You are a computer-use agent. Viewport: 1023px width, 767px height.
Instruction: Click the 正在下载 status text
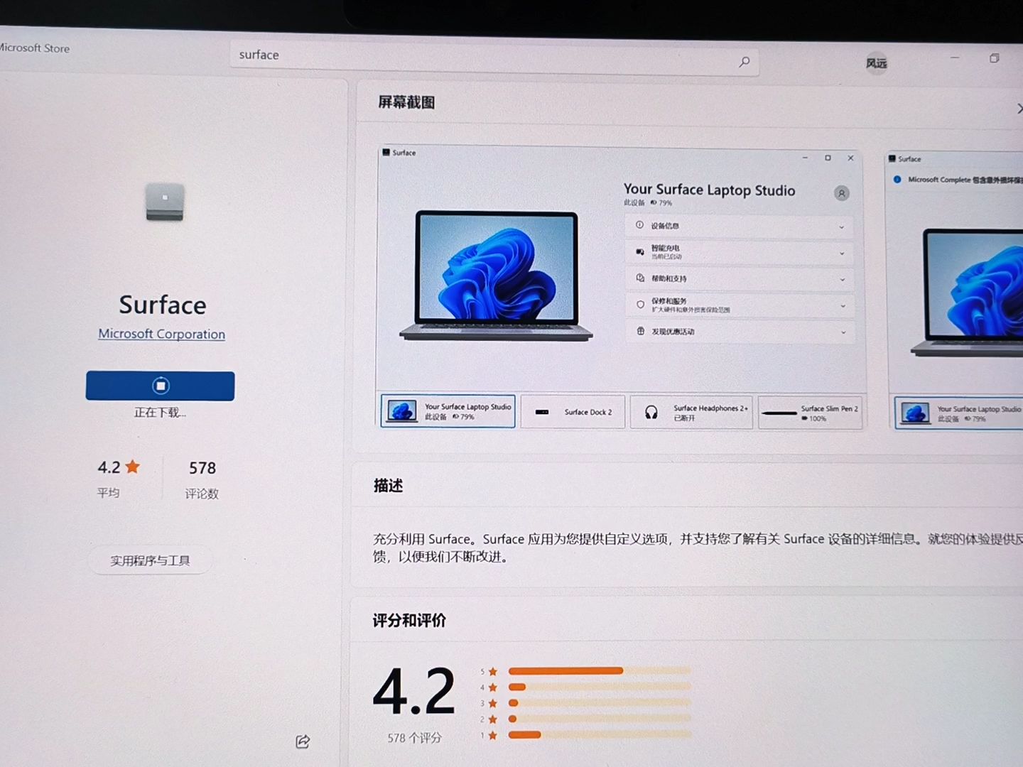tap(160, 413)
